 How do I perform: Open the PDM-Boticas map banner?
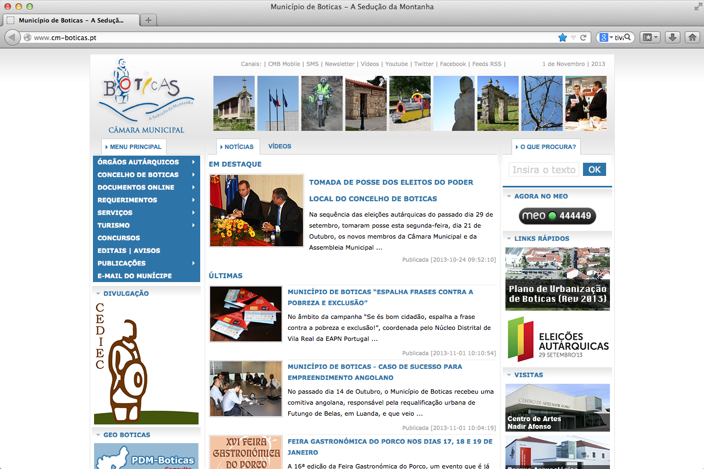(146, 456)
